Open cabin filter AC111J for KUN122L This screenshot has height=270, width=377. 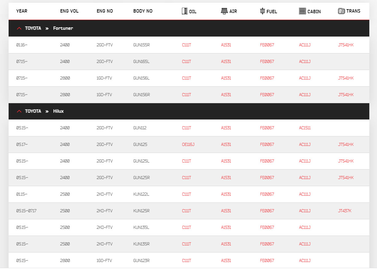click(x=305, y=194)
